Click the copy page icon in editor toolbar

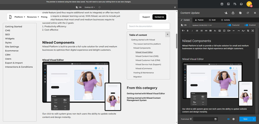248,31
